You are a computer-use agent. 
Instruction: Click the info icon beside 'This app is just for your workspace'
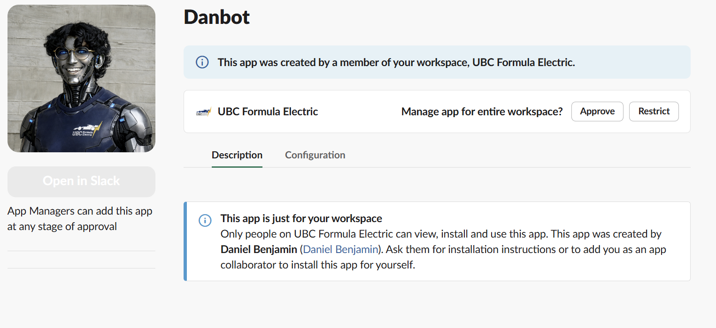click(x=205, y=220)
